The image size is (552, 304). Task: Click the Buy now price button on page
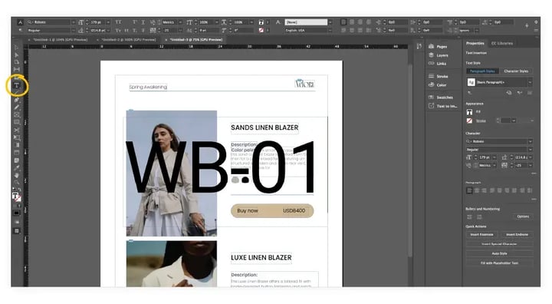point(272,211)
